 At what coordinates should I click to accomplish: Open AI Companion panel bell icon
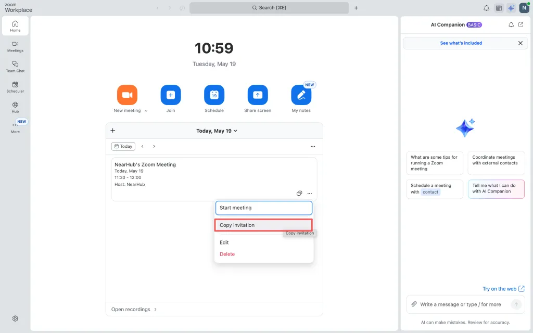(x=511, y=25)
